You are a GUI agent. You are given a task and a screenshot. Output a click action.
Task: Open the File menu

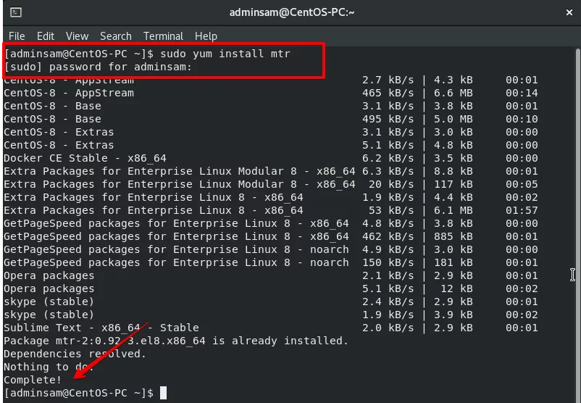pos(17,36)
